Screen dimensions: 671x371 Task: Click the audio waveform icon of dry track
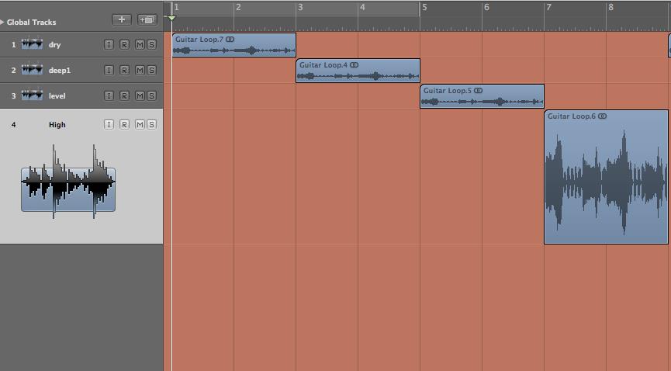33,44
